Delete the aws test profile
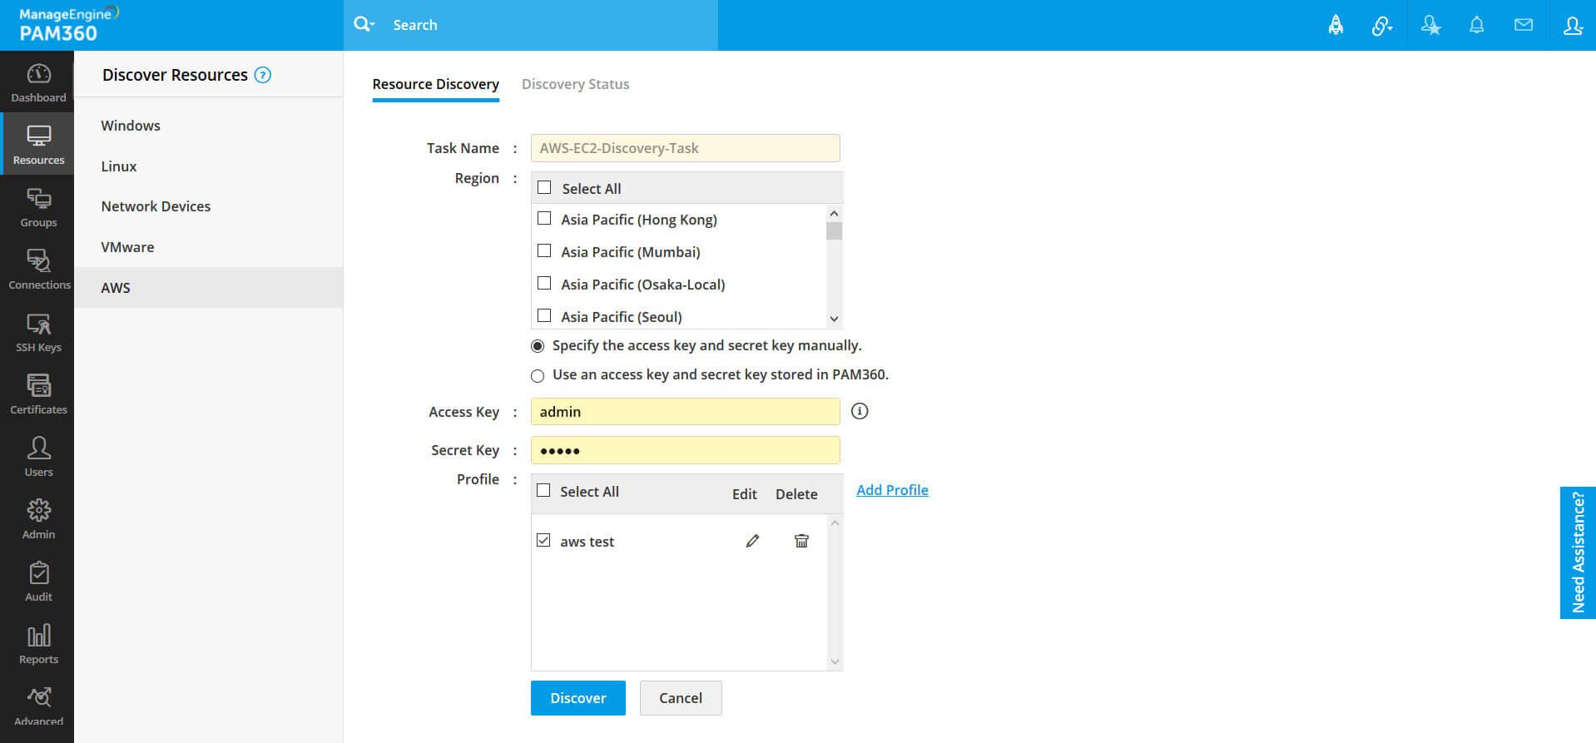 (801, 541)
